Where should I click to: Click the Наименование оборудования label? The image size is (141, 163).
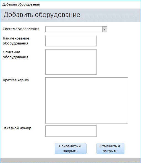coord(16,41)
